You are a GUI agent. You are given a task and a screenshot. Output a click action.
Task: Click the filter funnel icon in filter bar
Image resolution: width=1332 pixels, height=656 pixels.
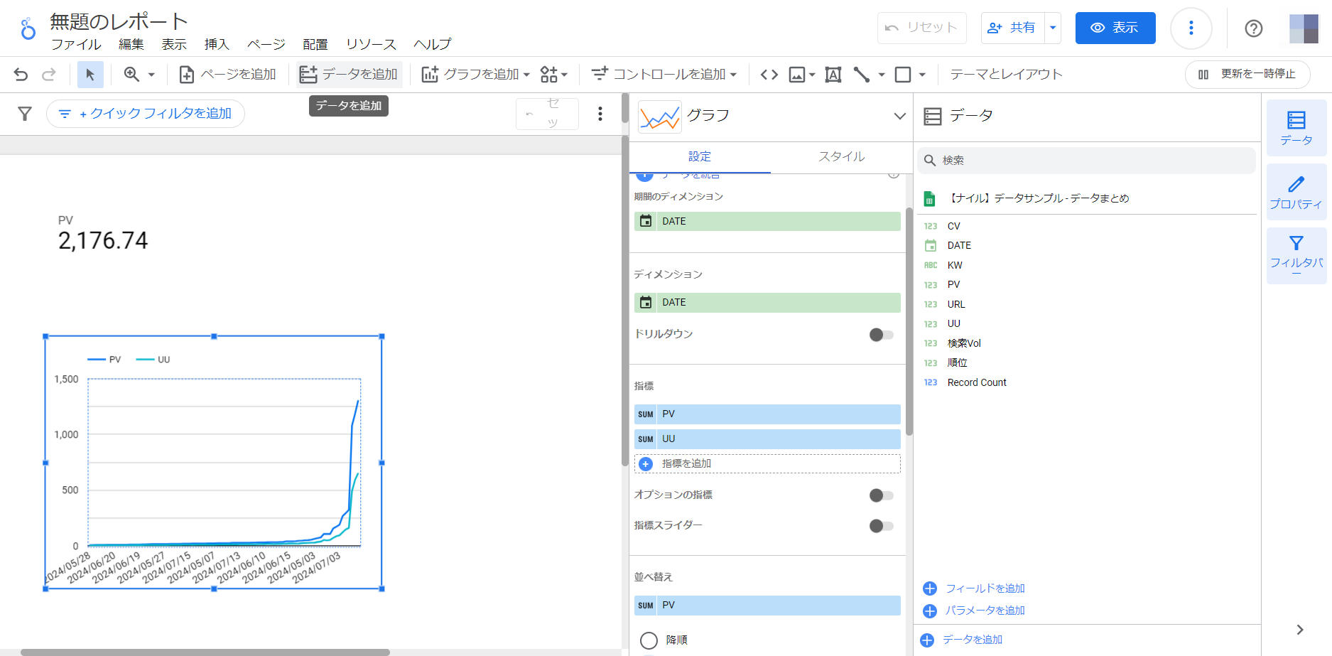25,114
